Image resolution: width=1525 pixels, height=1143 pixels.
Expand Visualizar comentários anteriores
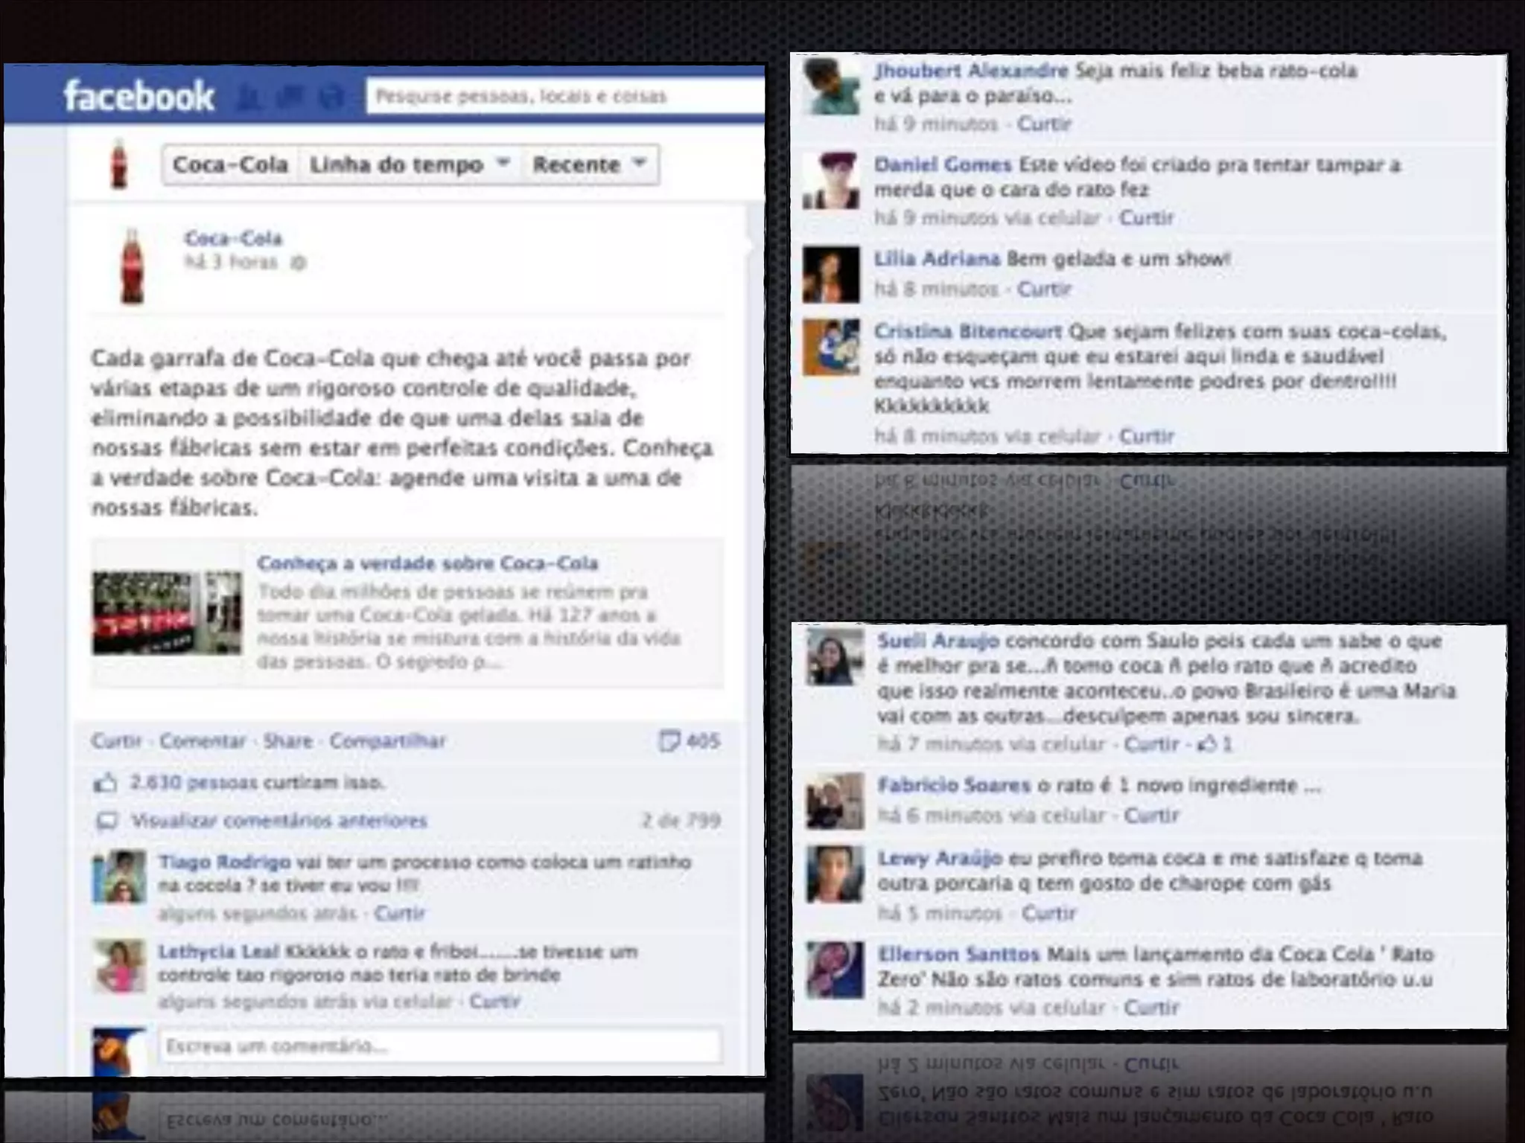279,821
